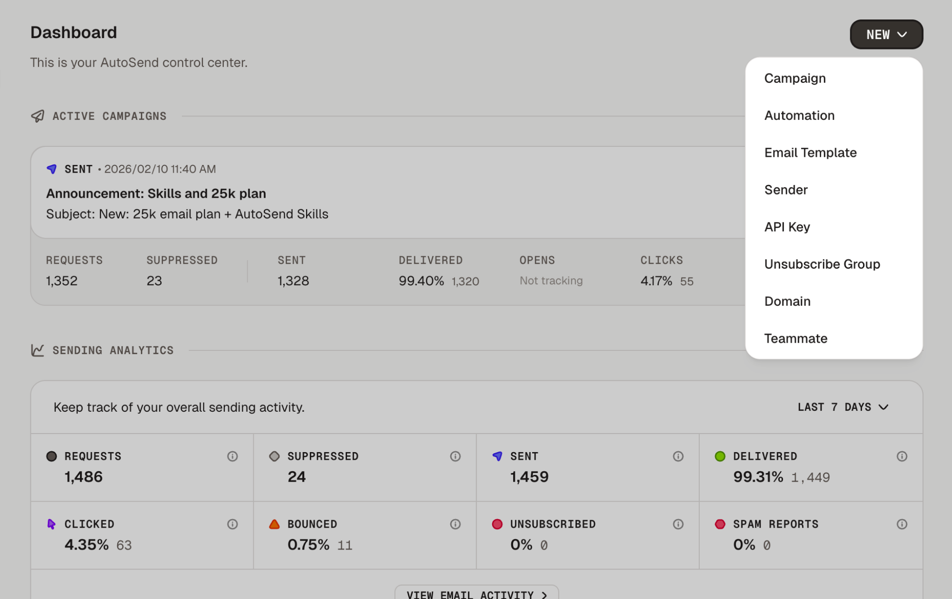Click the info icon beside Unsubscribed
This screenshot has width=952, height=599.
pyautogui.click(x=678, y=524)
